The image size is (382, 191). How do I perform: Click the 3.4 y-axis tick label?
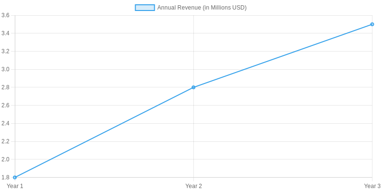point(5,33)
